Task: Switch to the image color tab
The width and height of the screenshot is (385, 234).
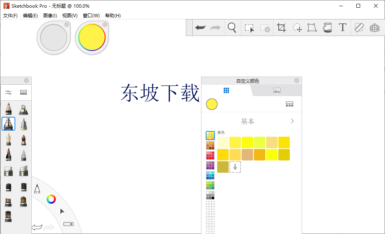Action: tap(277, 90)
